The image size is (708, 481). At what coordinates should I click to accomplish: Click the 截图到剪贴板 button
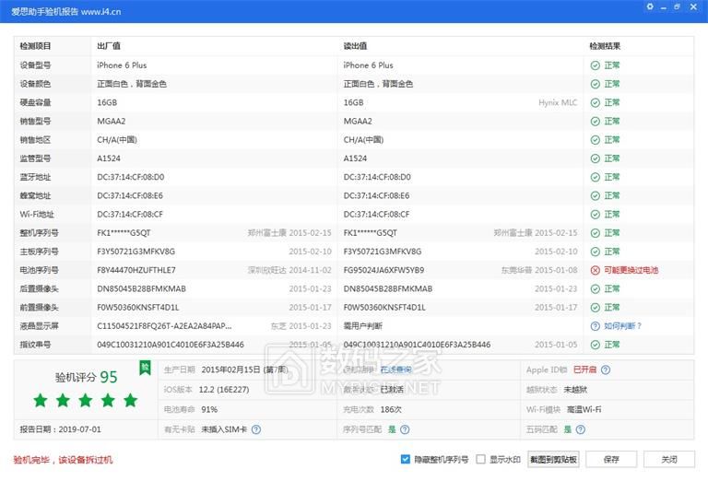(x=553, y=459)
